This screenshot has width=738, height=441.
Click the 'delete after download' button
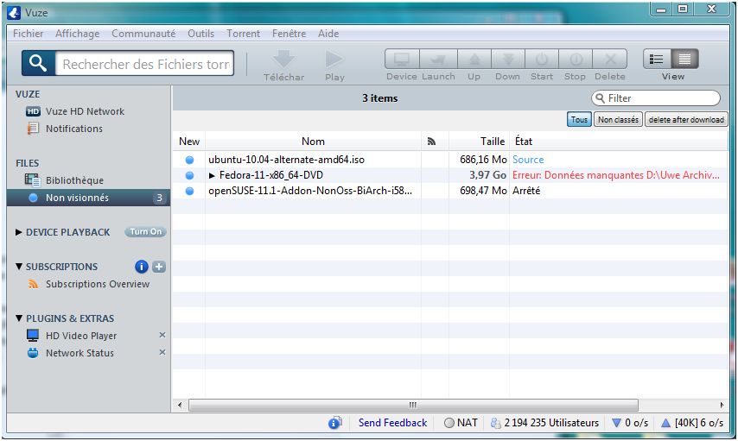click(x=686, y=120)
